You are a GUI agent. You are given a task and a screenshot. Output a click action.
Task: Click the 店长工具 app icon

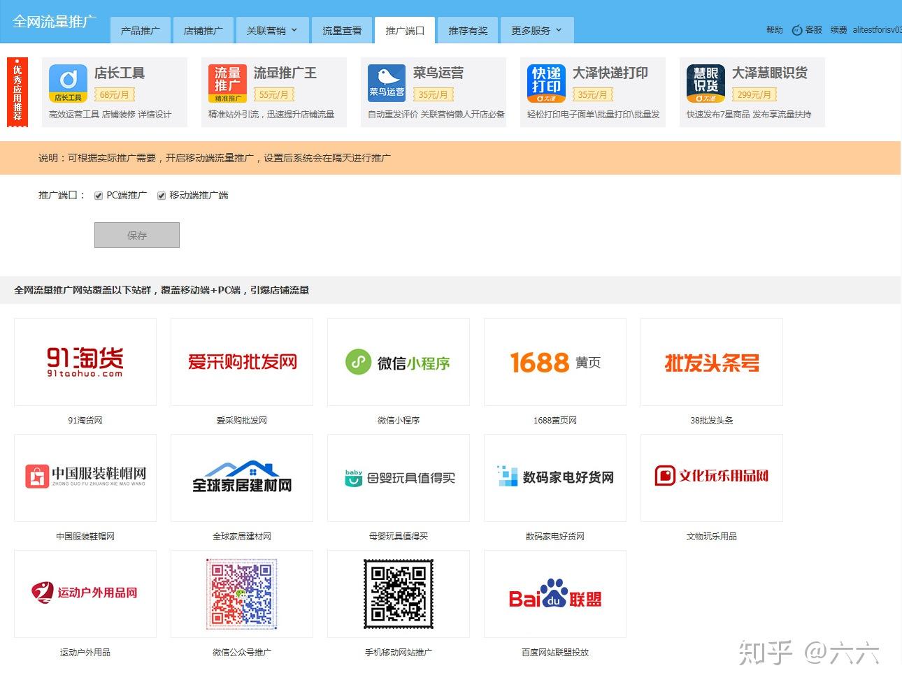(68, 83)
